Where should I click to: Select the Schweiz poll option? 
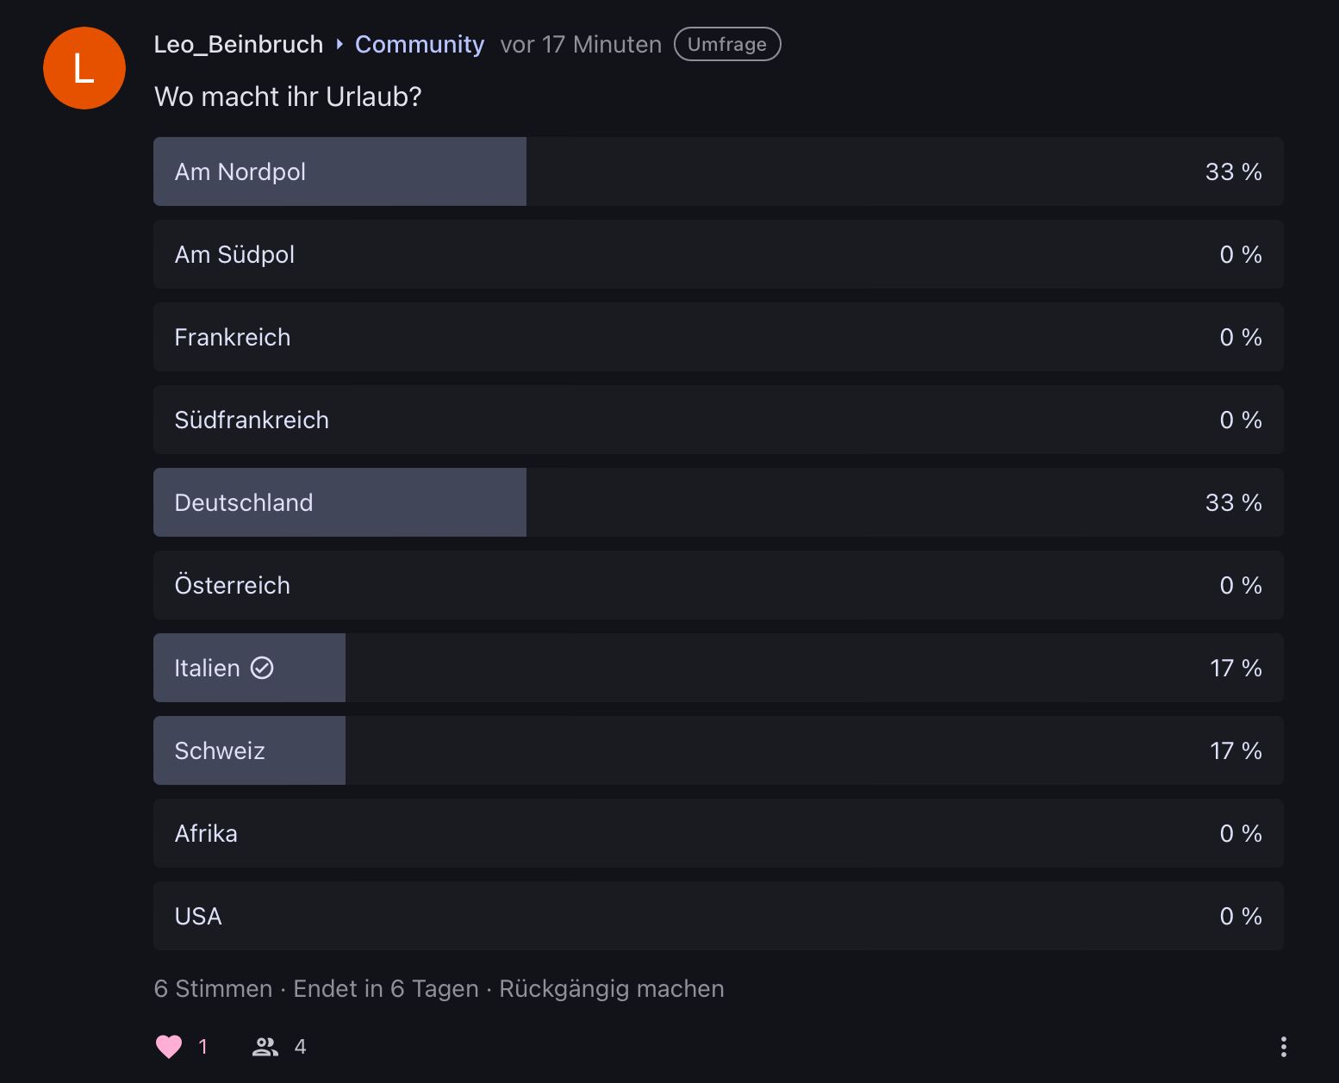pyautogui.click(x=718, y=750)
